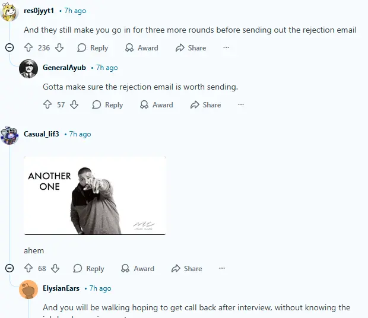Upvote GeneralAyub's reply
The image size is (368, 318).
[47, 105]
